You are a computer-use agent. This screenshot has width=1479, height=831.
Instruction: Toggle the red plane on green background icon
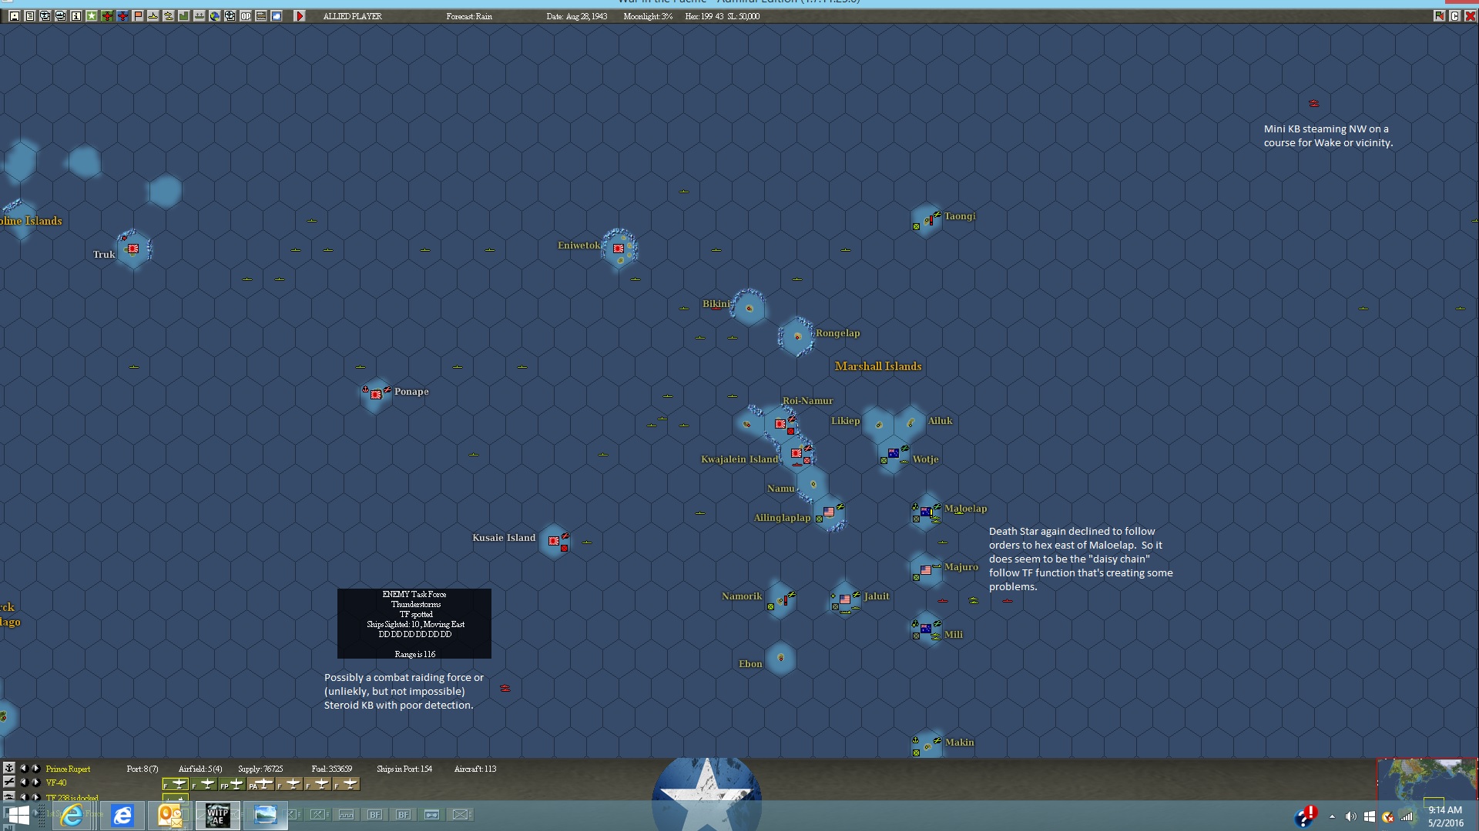coord(107,16)
